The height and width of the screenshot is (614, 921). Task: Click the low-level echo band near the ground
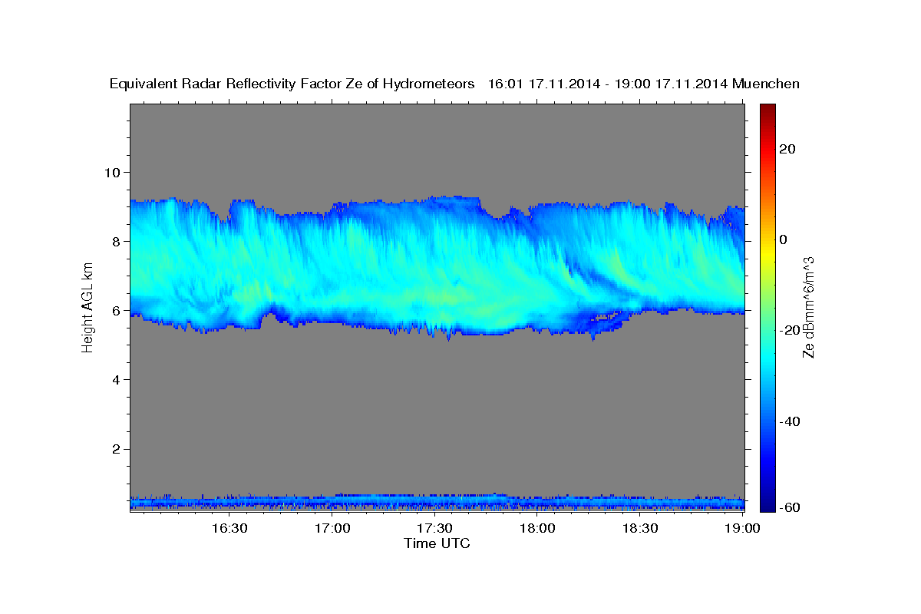[x=437, y=503]
